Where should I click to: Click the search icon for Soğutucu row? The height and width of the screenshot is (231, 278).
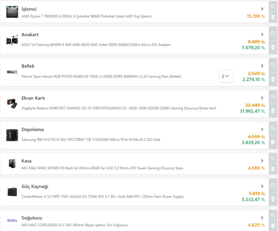tap(273, 215)
